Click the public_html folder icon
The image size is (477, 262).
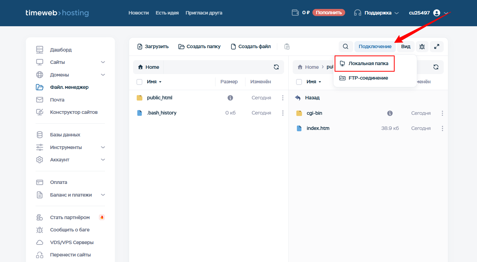click(140, 98)
